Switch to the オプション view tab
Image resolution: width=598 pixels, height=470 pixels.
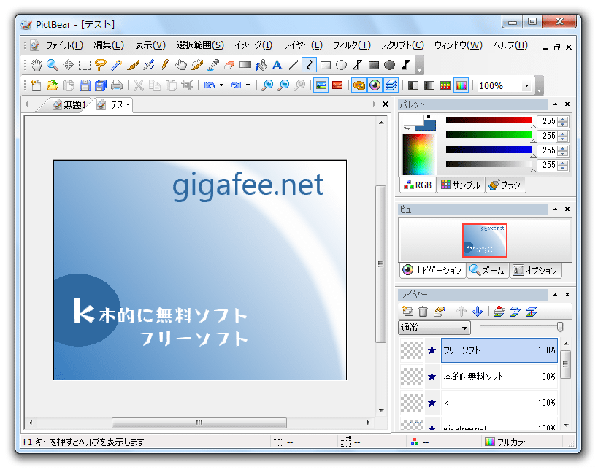(x=535, y=270)
